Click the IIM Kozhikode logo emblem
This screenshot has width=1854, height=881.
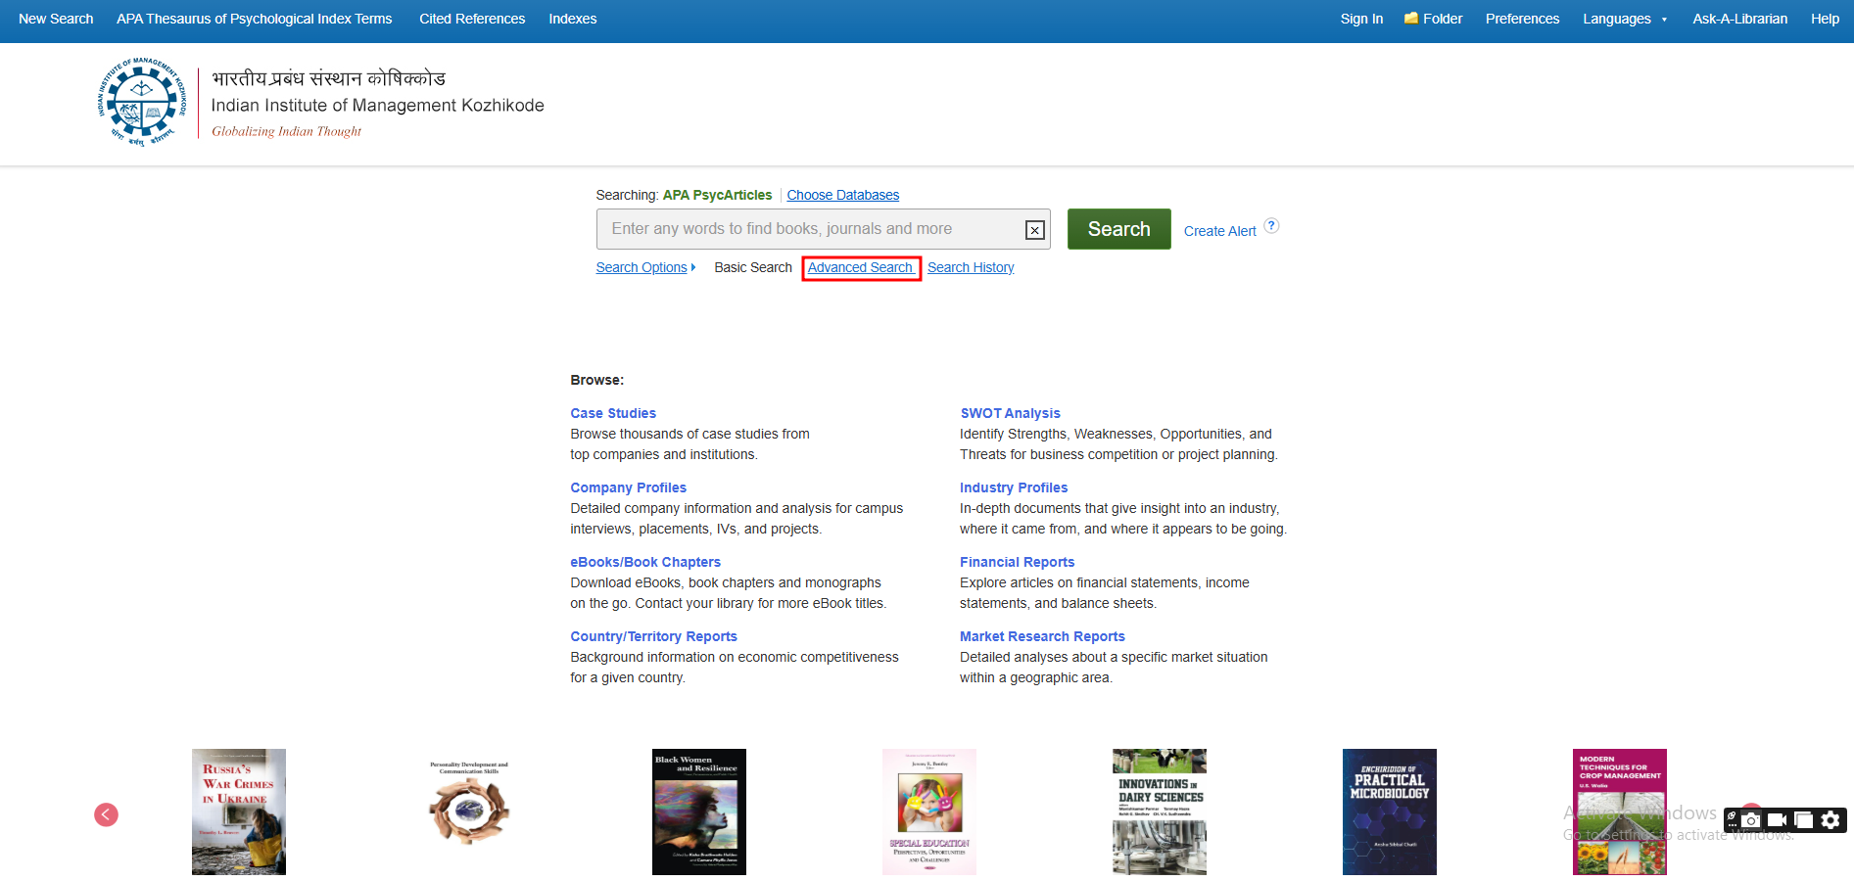pyautogui.click(x=142, y=102)
